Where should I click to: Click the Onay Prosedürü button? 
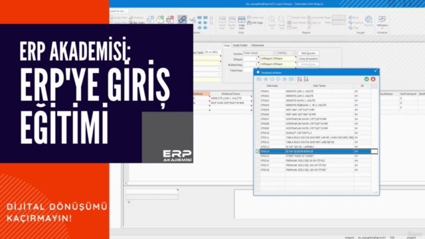click(308, 59)
